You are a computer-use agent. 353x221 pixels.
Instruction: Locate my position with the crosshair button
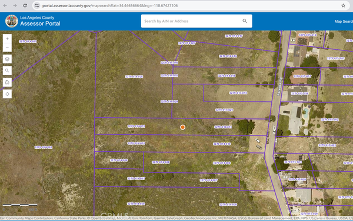(7, 94)
